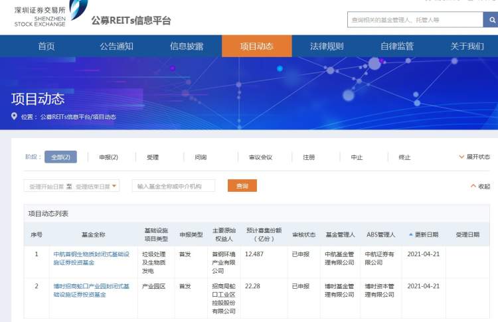
Task: Filter by 审议会议 stage
Action: [x=260, y=157]
